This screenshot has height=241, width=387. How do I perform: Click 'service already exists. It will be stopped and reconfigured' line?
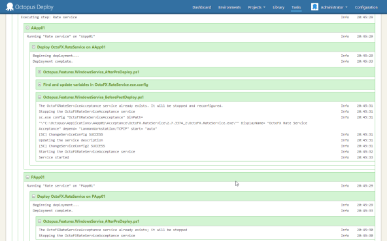(x=131, y=106)
